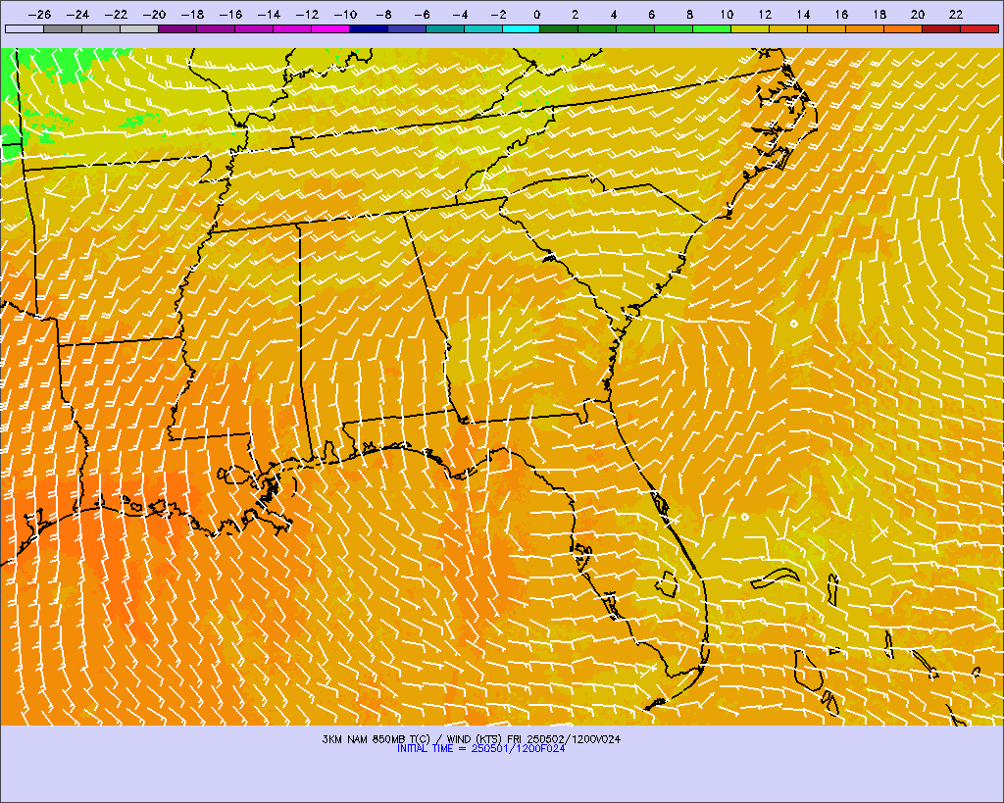Select the 6 scale label
This screenshot has height=803, width=1004.
tap(652, 15)
